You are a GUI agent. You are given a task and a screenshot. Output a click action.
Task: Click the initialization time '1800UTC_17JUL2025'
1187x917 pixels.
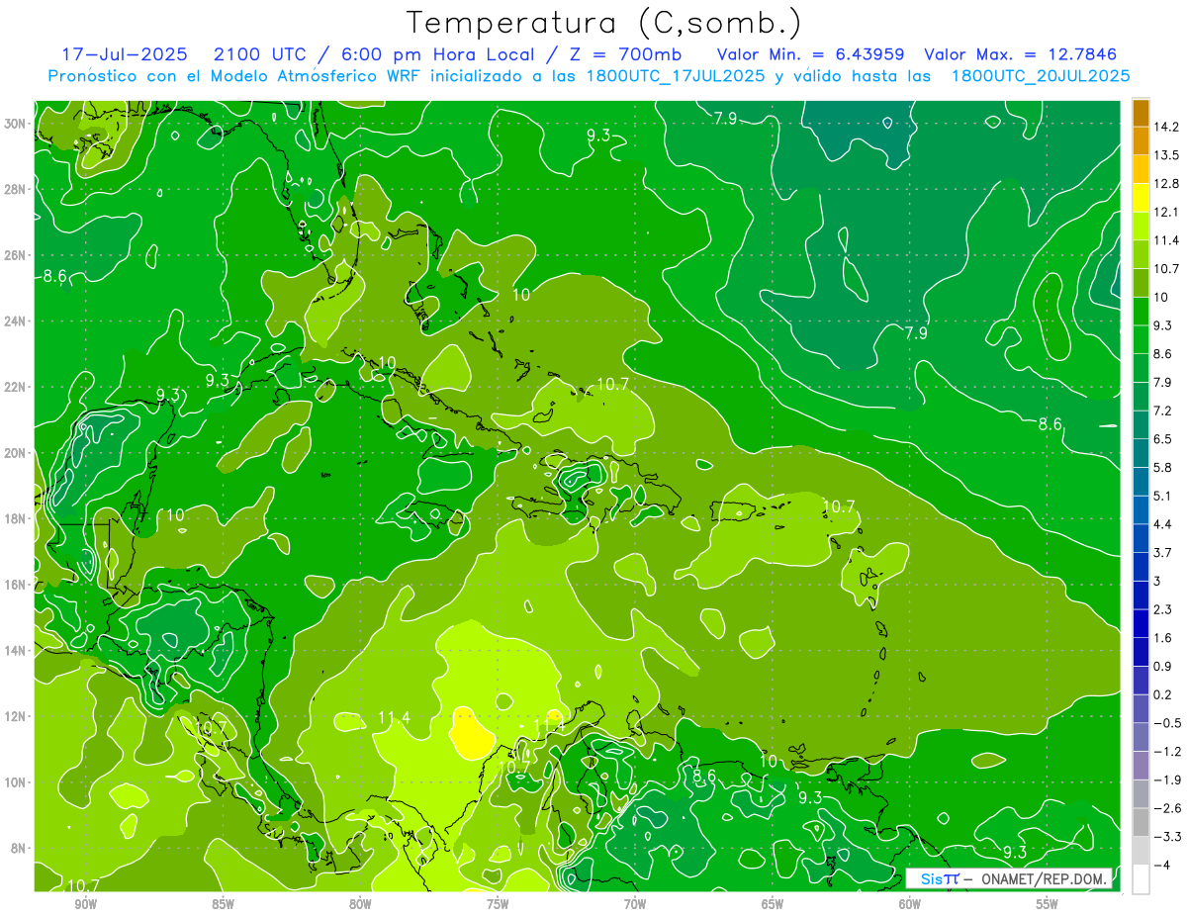[x=675, y=75]
